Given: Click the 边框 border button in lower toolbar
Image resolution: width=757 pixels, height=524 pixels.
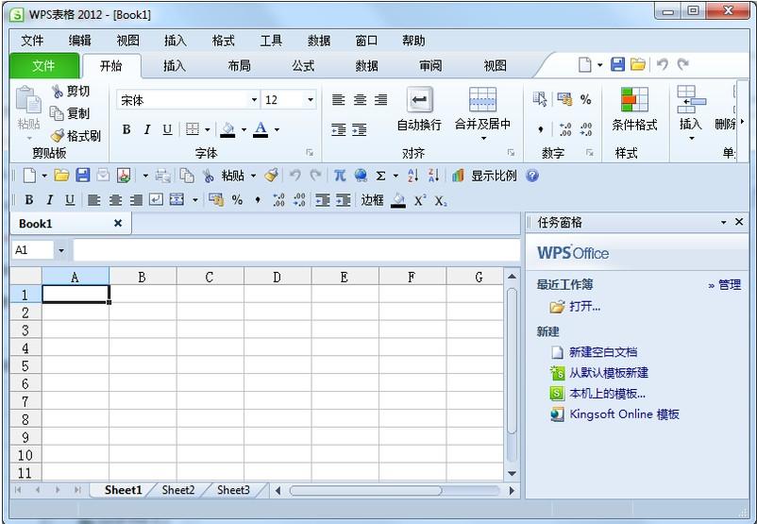Looking at the screenshot, I should (372, 200).
